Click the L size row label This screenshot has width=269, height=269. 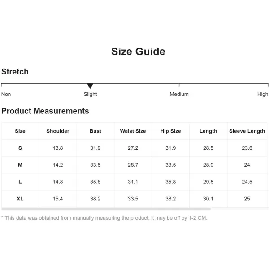pyautogui.click(x=20, y=182)
